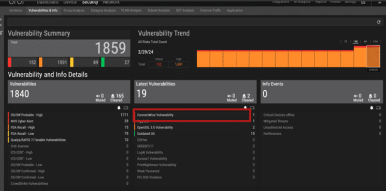This screenshot has height=191, width=386.
Task: Select the 12M trend range
Action: [x=375, y=42]
